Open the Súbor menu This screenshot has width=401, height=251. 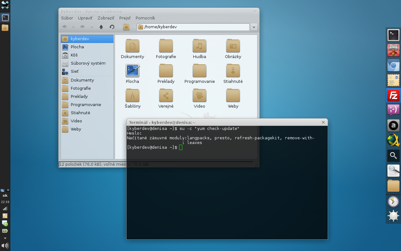(67, 18)
